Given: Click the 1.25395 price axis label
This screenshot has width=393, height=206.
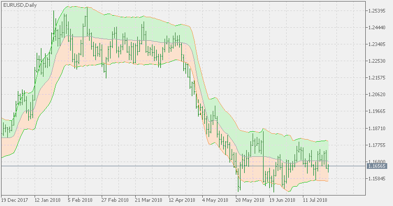Looking at the screenshot, I should click(377, 11).
